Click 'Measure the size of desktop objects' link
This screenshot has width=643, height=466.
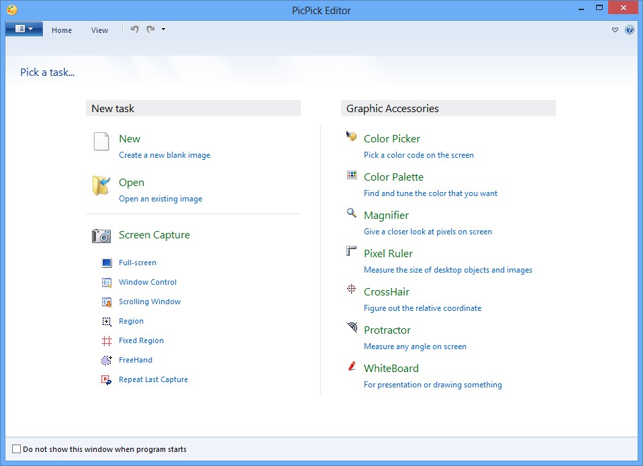(448, 270)
